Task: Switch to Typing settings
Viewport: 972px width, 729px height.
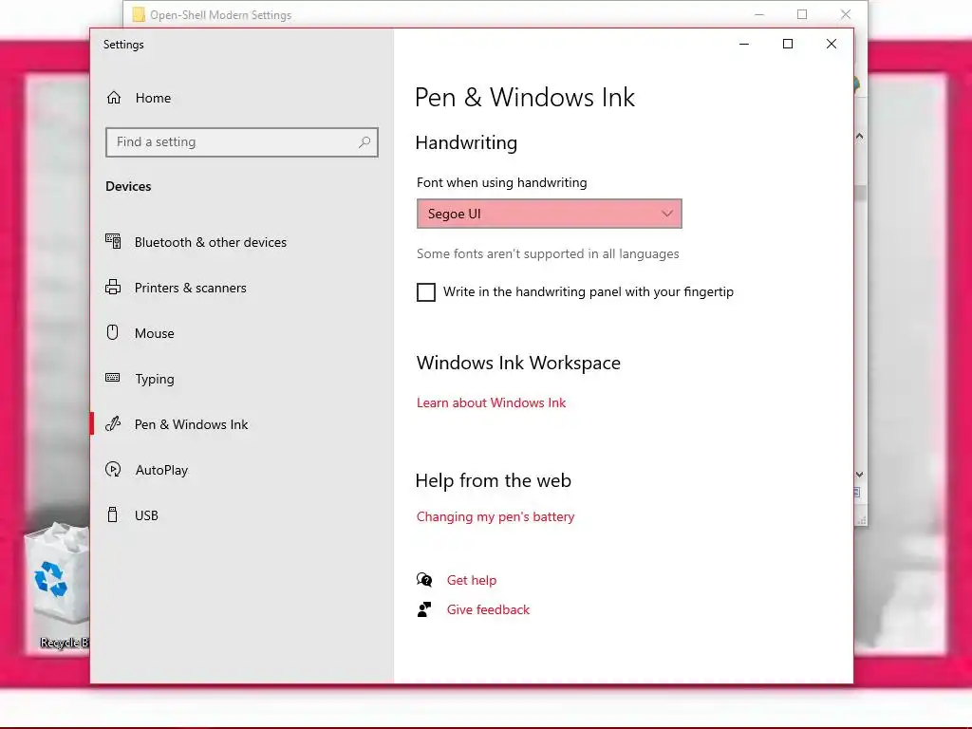Action: 242,379
